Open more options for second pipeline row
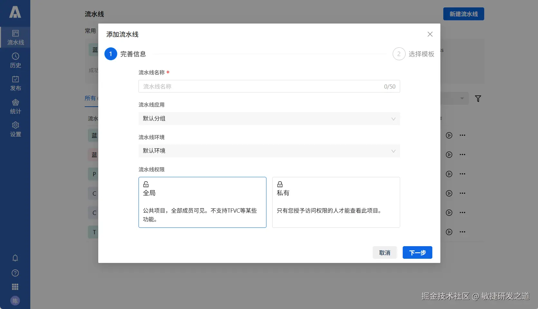This screenshot has width=538, height=309. click(x=462, y=155)
